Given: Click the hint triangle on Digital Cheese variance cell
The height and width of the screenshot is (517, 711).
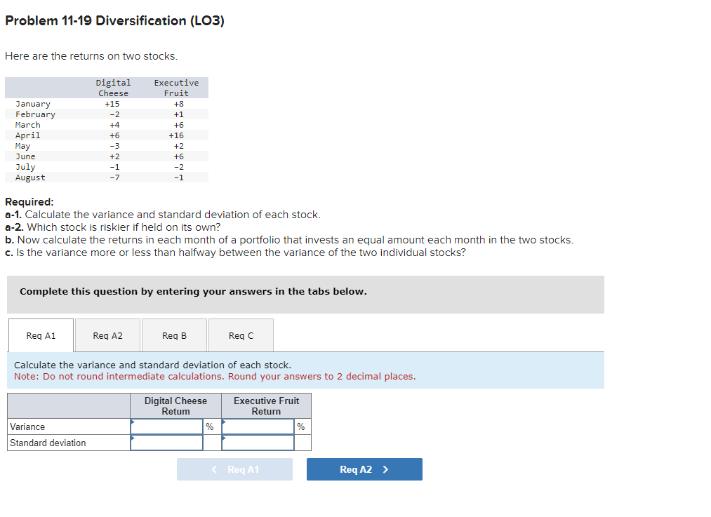Looking at the screenshot, I should [x=133, y=422].
